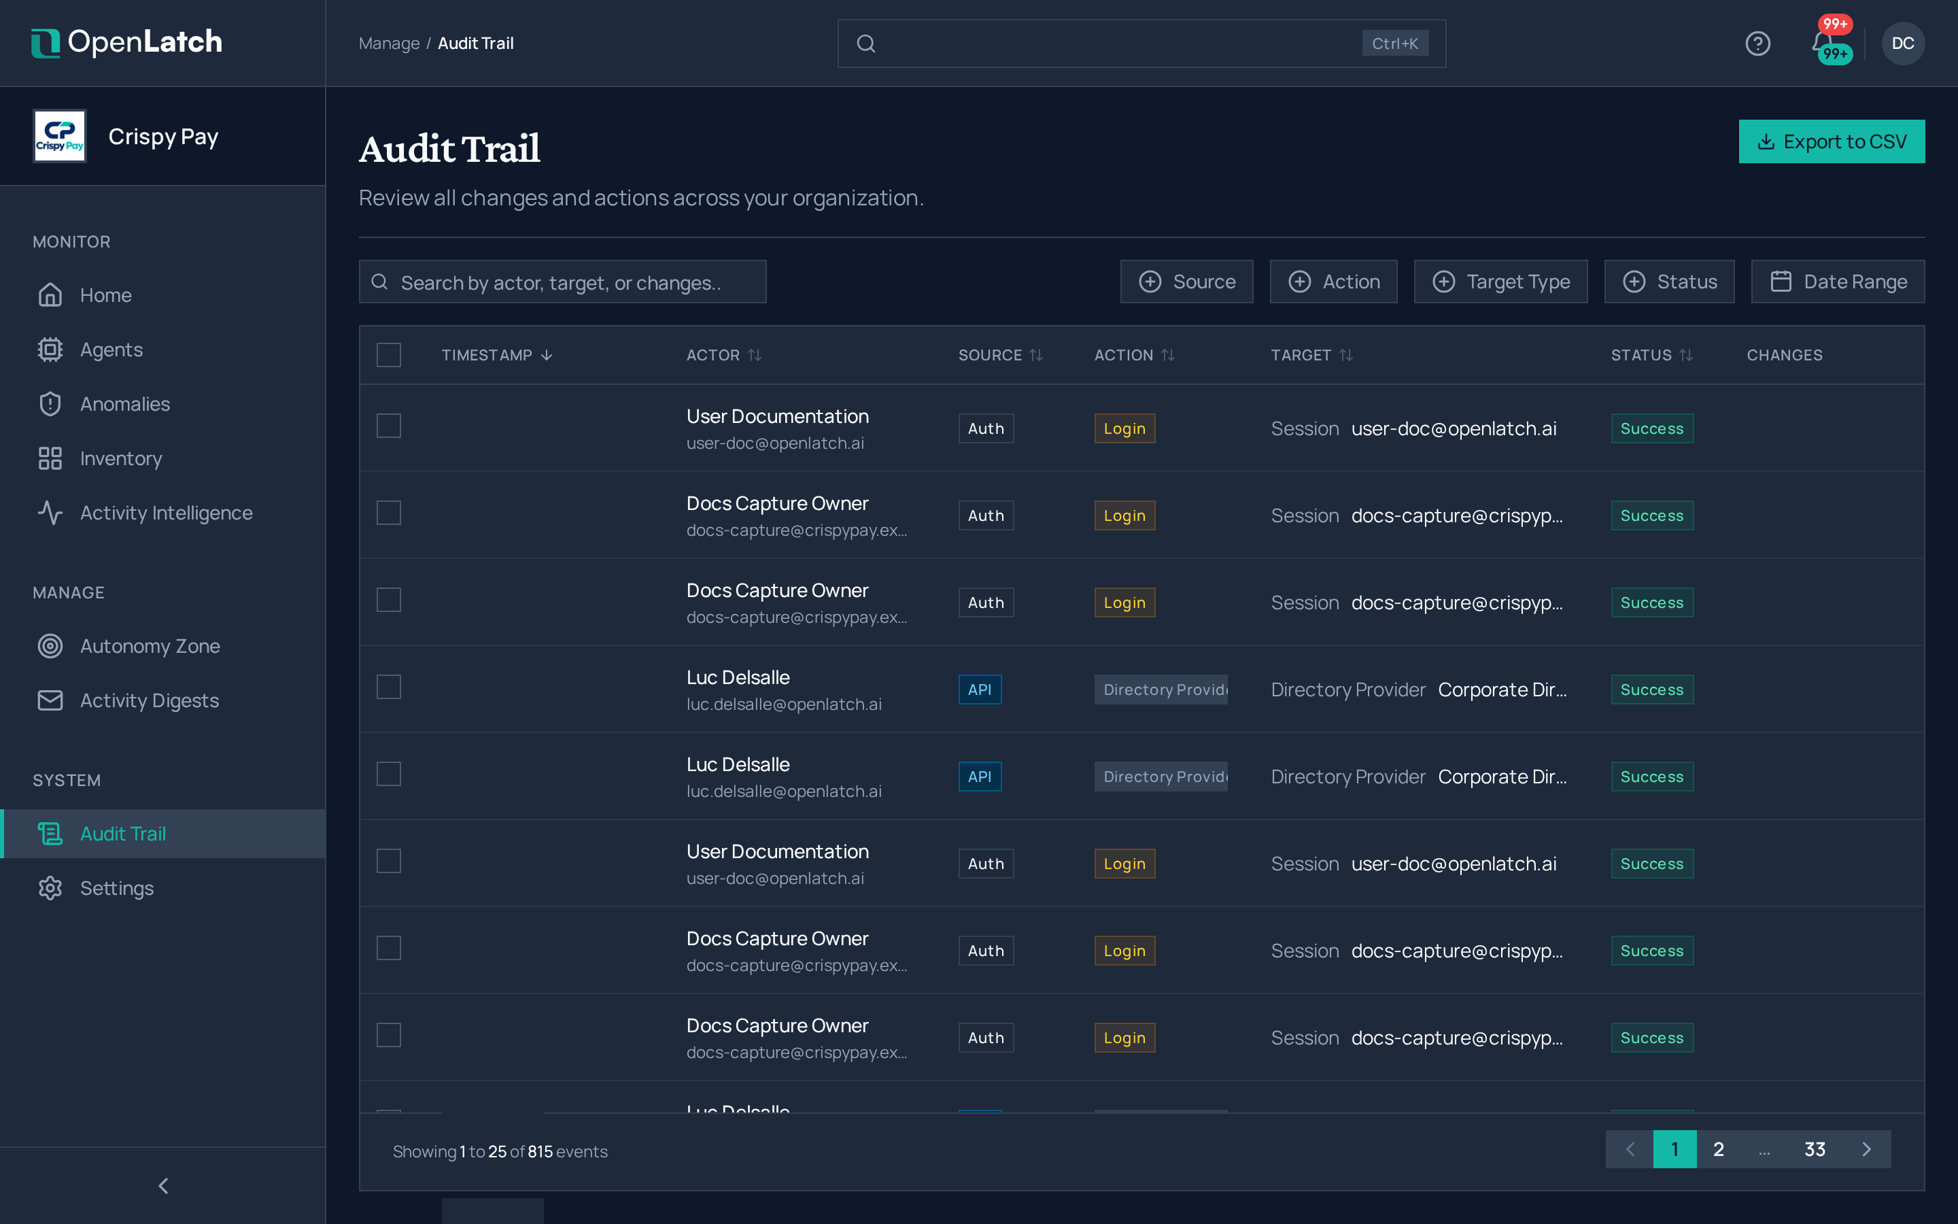Open the DC user avatar menu
Image resolution: width=1958 pixels, height=1224 pixels.
click(x=1902, y=43)
